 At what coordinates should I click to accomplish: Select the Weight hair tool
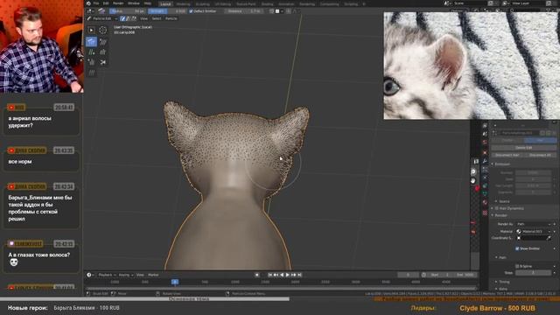(x=91, y=73)
